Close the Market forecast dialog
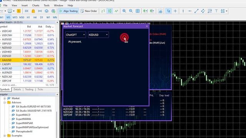 pos(147,26)
